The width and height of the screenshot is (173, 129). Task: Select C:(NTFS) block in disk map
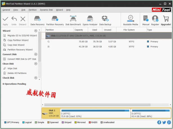[x=95, y=113]
